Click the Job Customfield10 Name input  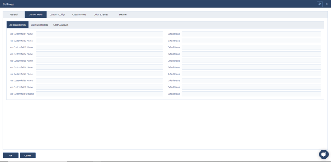click(x=99, y=94)
